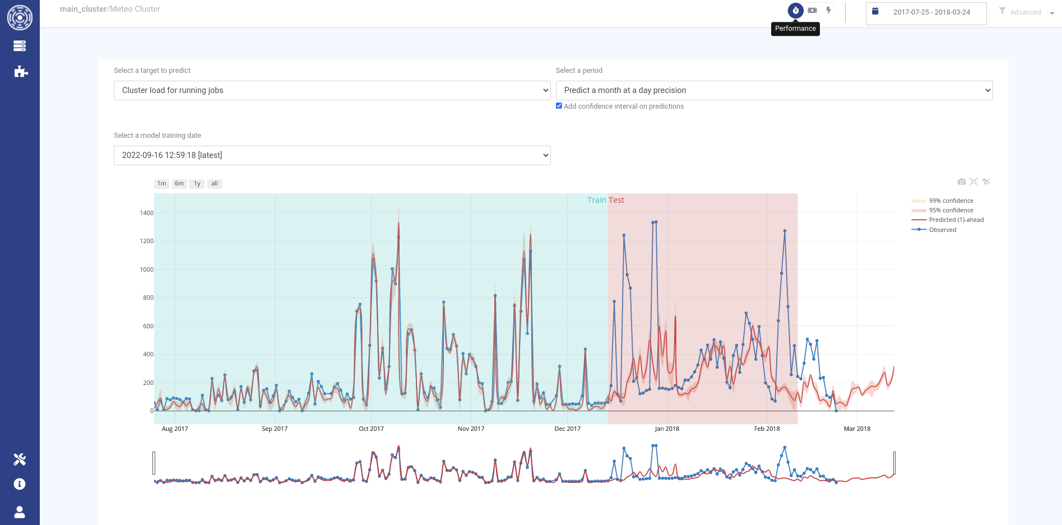
Task: Open the 'Predict a month at a day precision' dropdown
Action: tap(774, 90)
